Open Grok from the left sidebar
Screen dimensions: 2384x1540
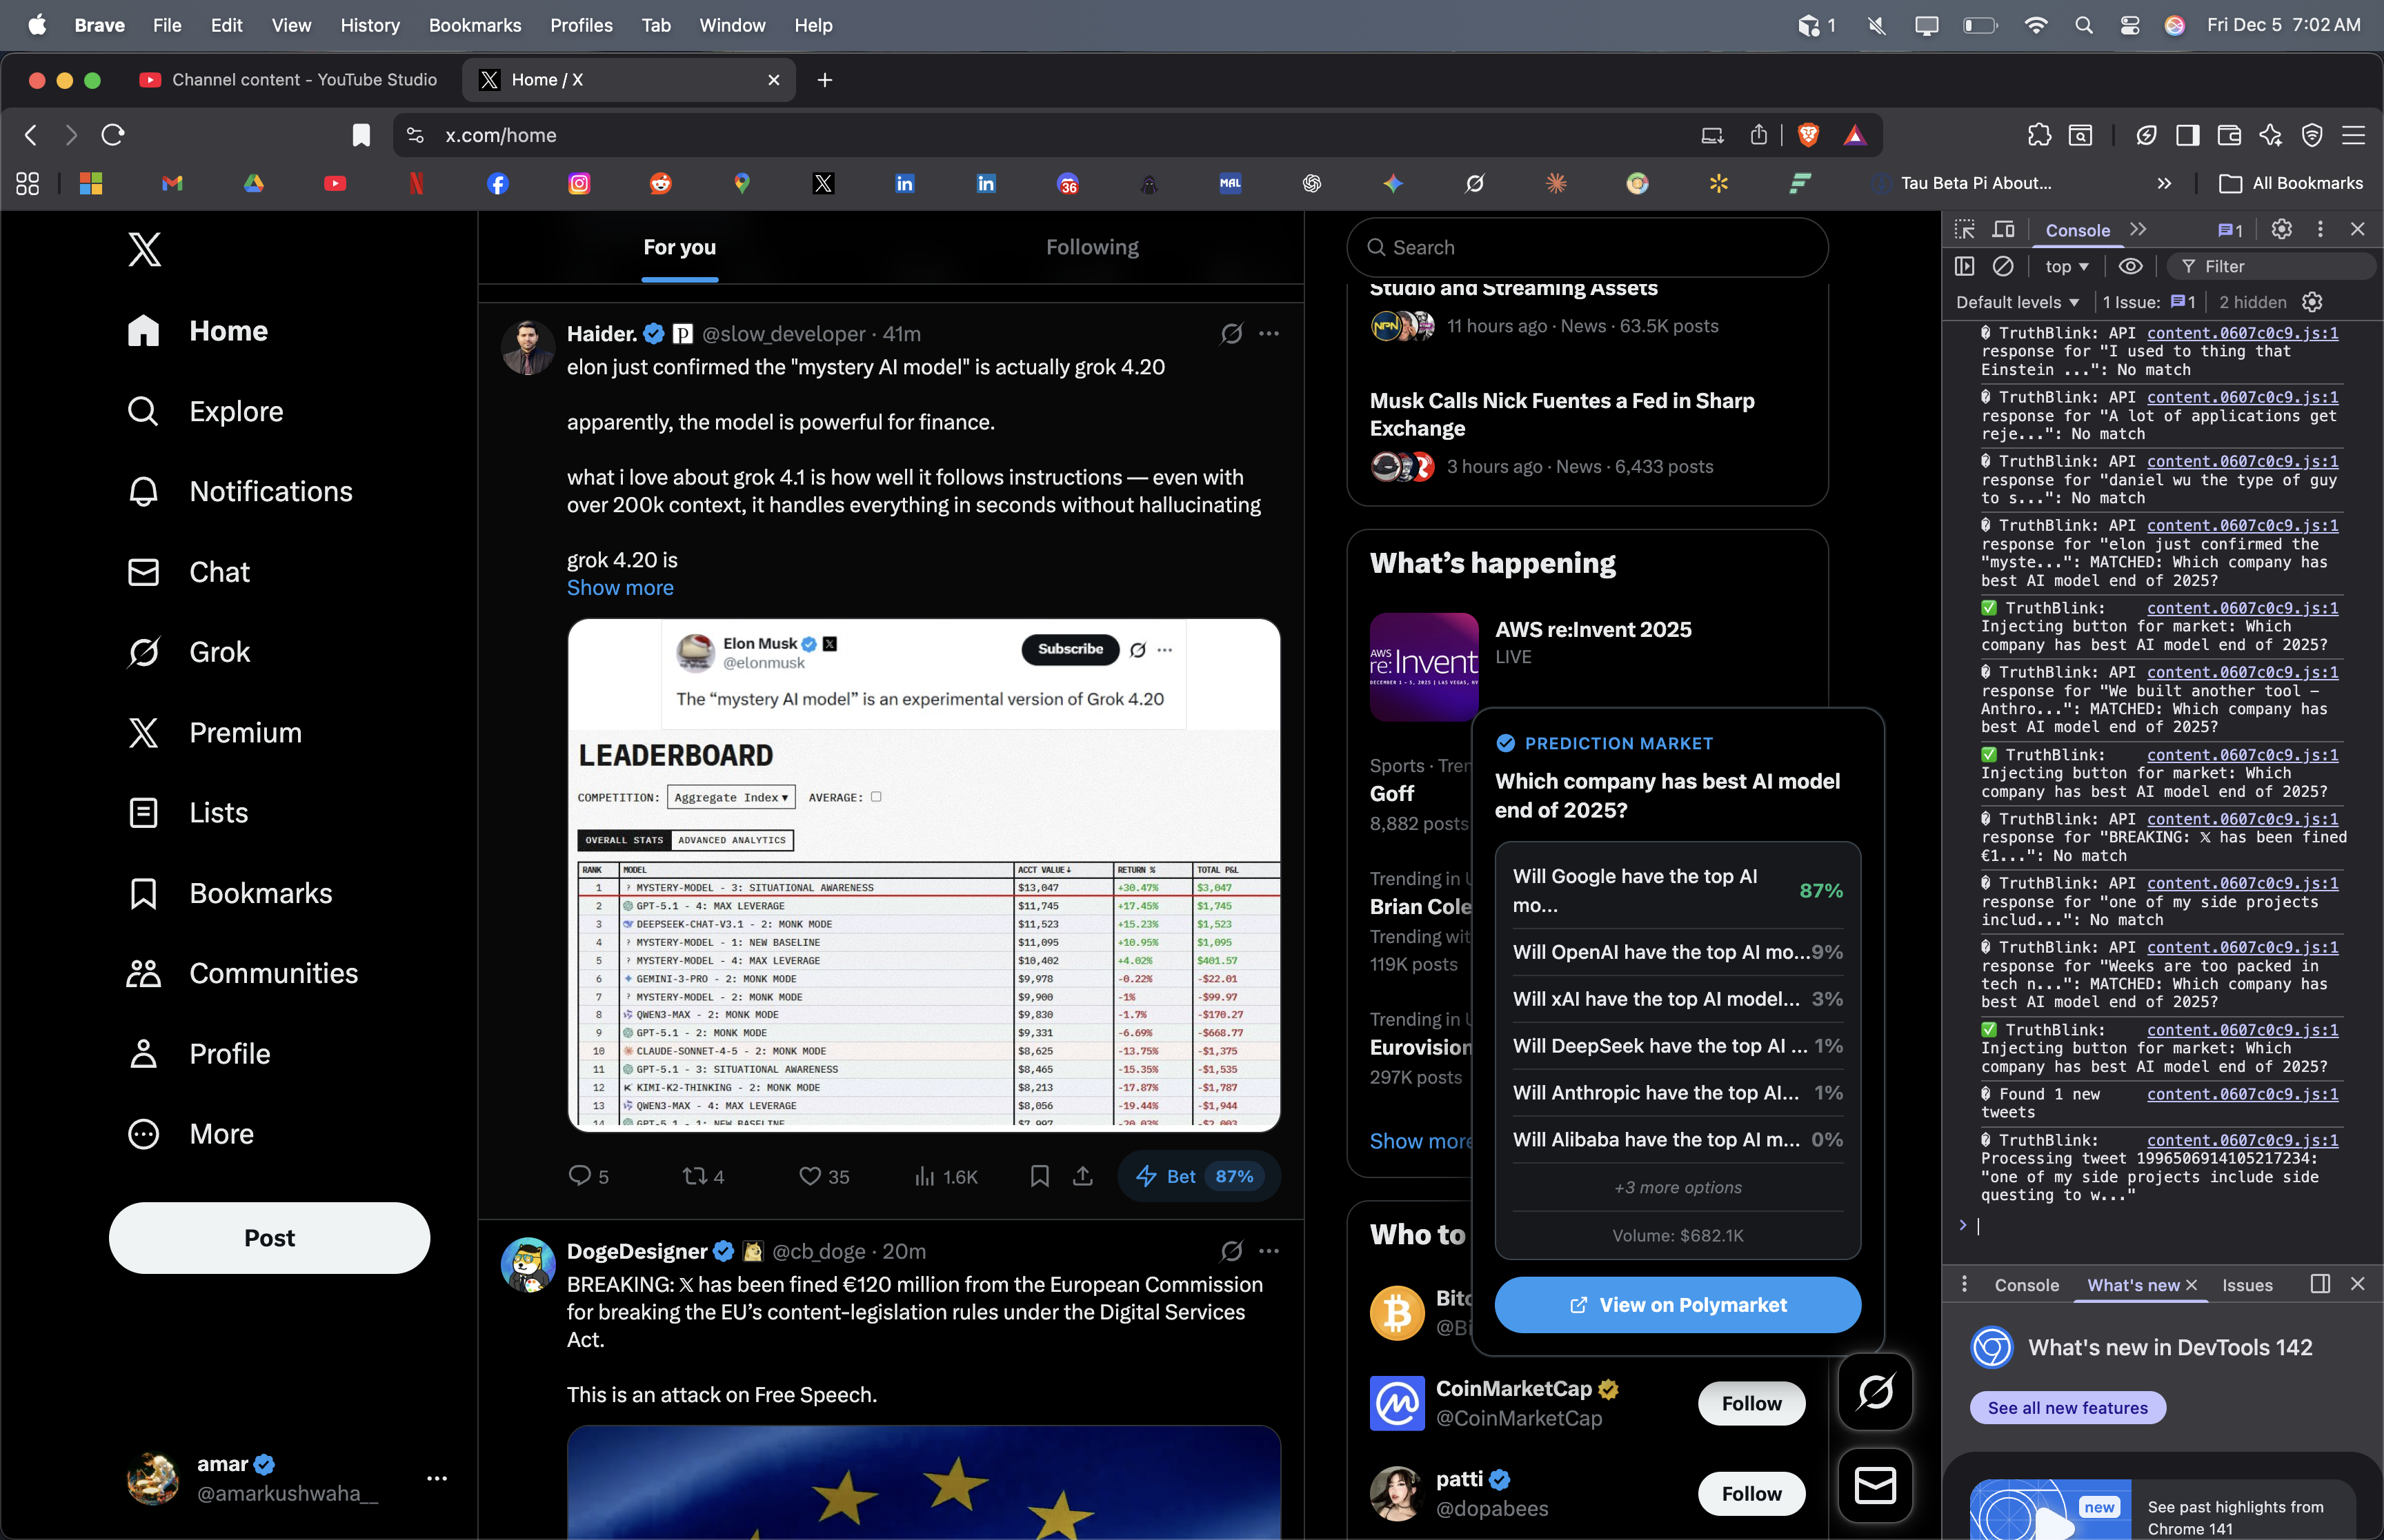[219, 652]
